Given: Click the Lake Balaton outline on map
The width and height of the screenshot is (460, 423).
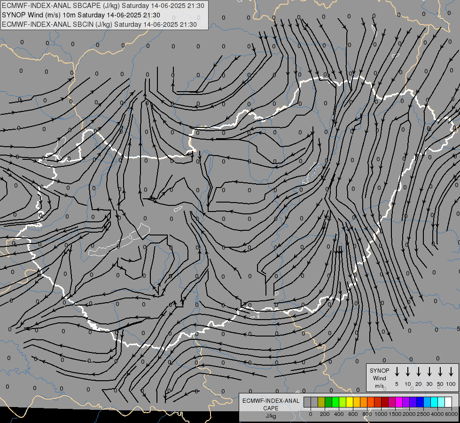Looking at the screenshot, I should [119, 241].
